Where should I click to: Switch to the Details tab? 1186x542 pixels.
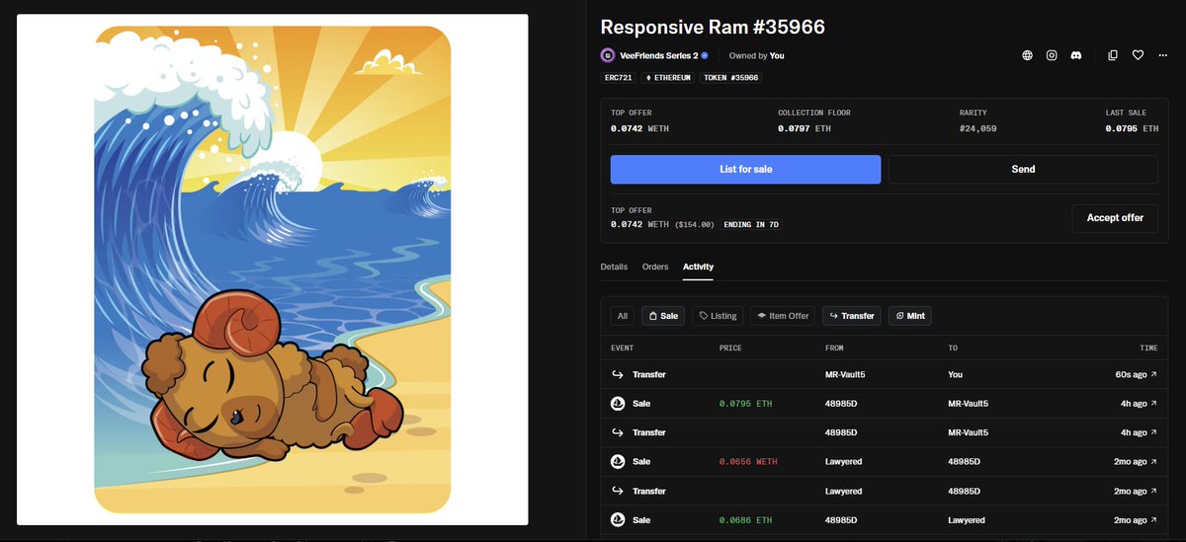[x=614, y=268]
